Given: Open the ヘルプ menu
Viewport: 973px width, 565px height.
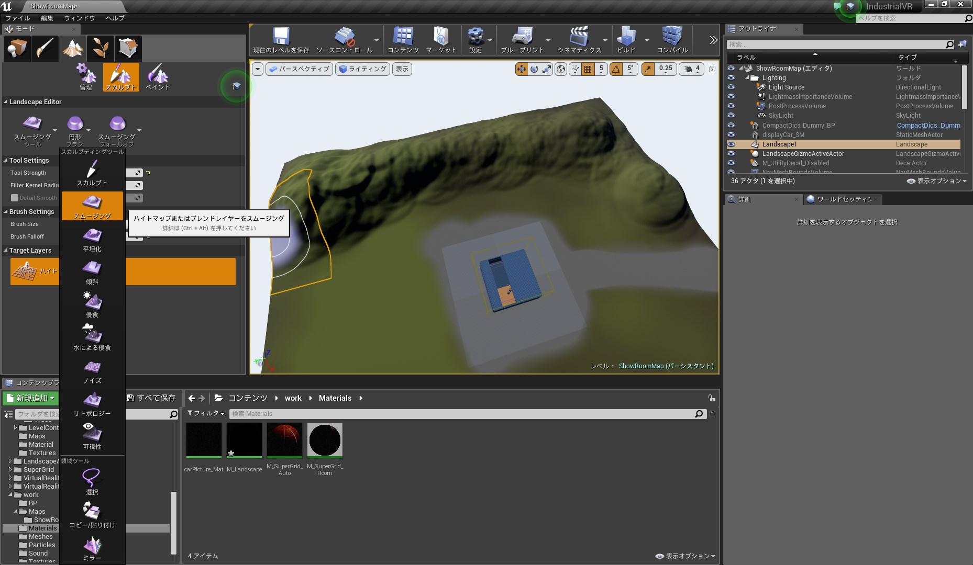Looking at the screenshot, I should click(x=115, y=18).
